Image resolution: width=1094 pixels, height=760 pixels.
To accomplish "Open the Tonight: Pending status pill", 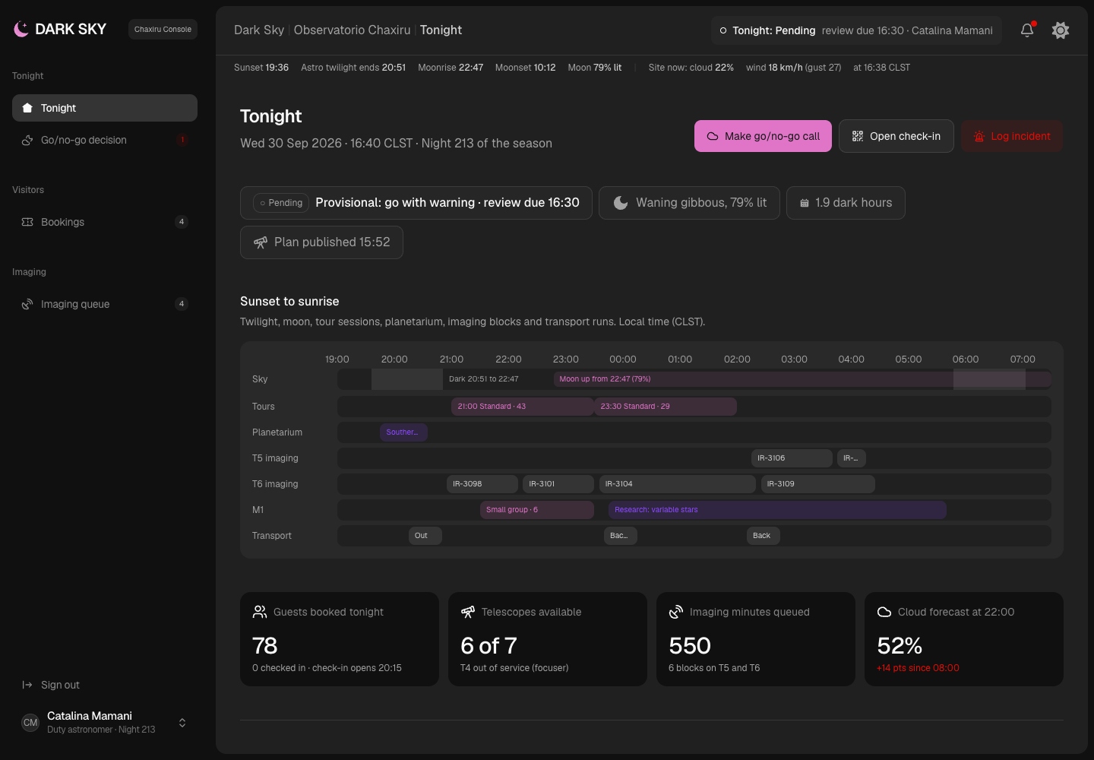I will (x=856, y=30).
